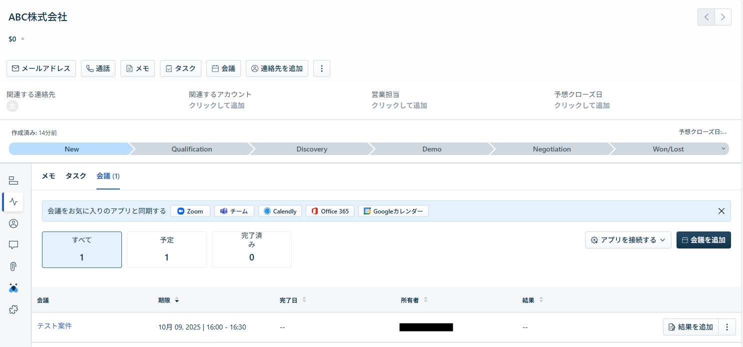Switch to the メモ tab
743x347 pixels.
pyautogui.click(x=48, y=176)
